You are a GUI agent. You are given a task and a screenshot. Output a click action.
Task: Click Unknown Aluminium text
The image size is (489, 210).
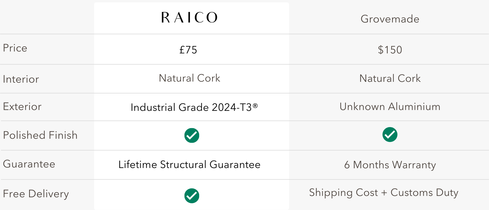point(390,106)
